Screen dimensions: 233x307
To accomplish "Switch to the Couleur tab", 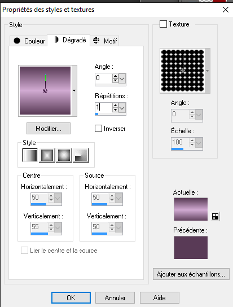I will click(29, 41).
